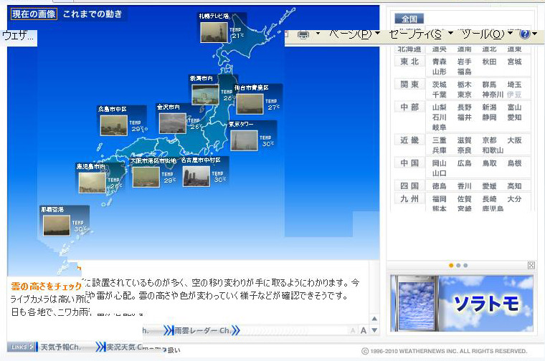Open the 金沢市内 camera thumbnail
Screen dimensions: 545x361
173,123
